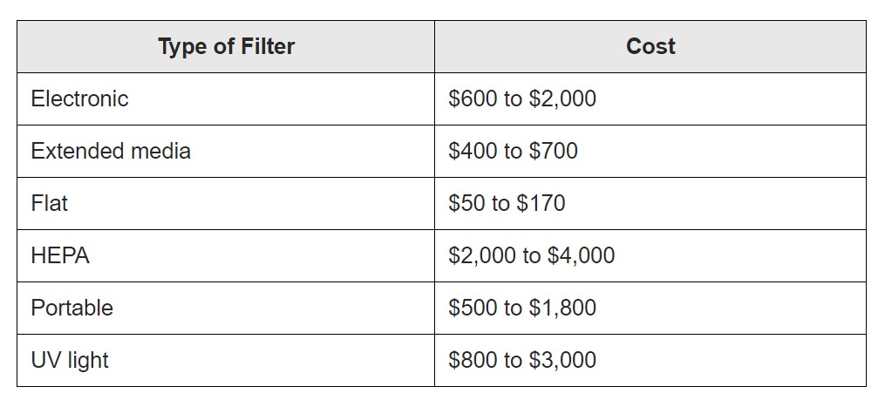
Task: Click the word Flat
Action: pyautogui.click(x=49, y=204)
